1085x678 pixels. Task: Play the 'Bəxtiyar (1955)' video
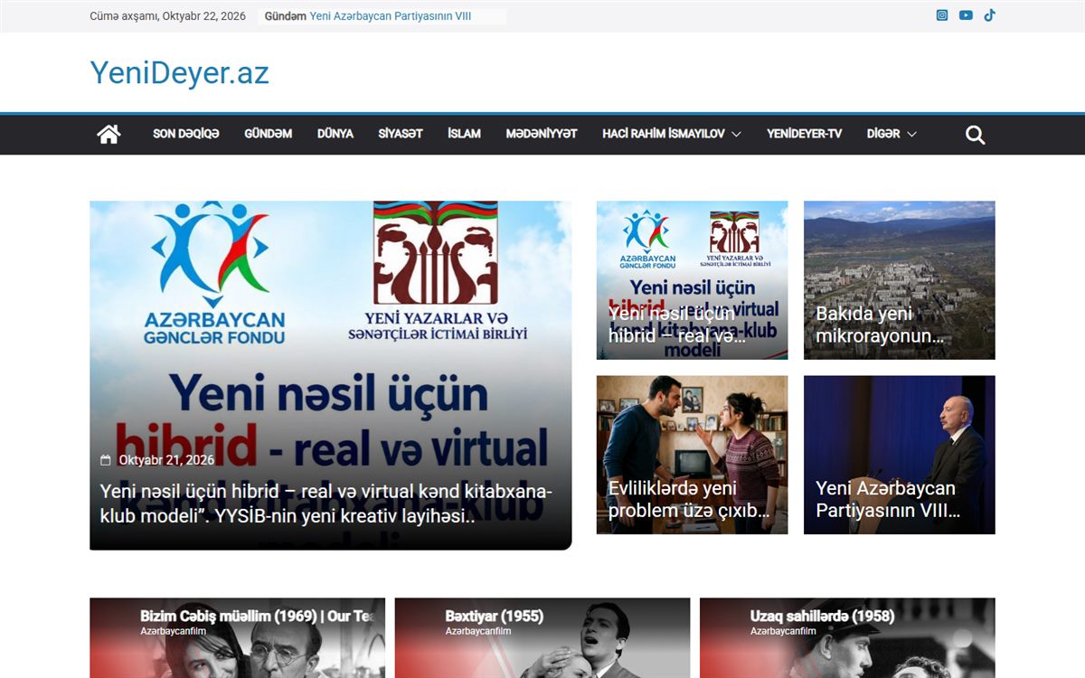tap(542, 638)
